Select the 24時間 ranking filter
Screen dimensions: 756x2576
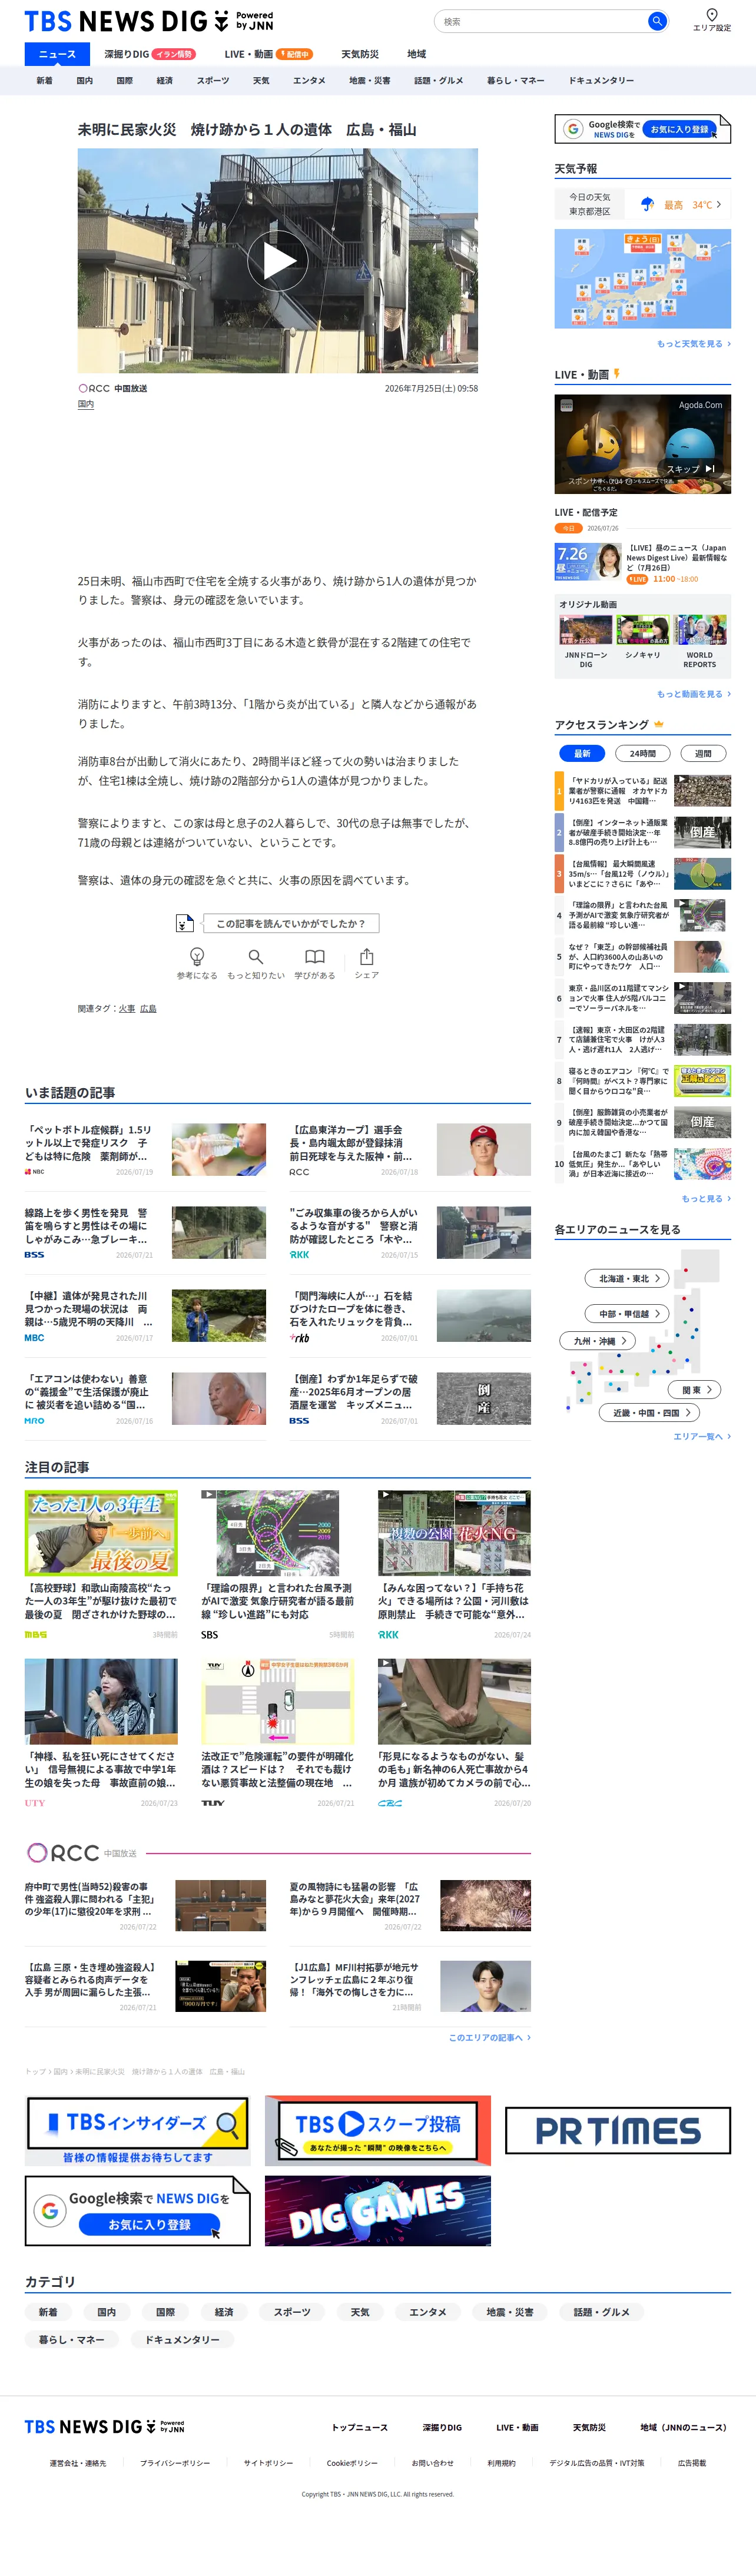[x=643, y=753]
